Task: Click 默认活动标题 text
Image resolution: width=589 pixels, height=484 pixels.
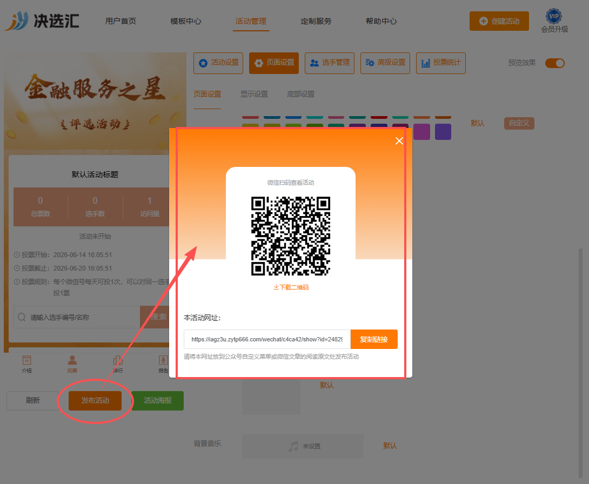Action: coord(95,174)
